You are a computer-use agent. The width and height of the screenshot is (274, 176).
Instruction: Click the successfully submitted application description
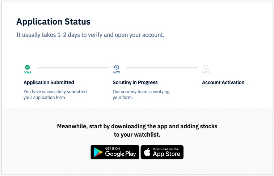(55, 95)
